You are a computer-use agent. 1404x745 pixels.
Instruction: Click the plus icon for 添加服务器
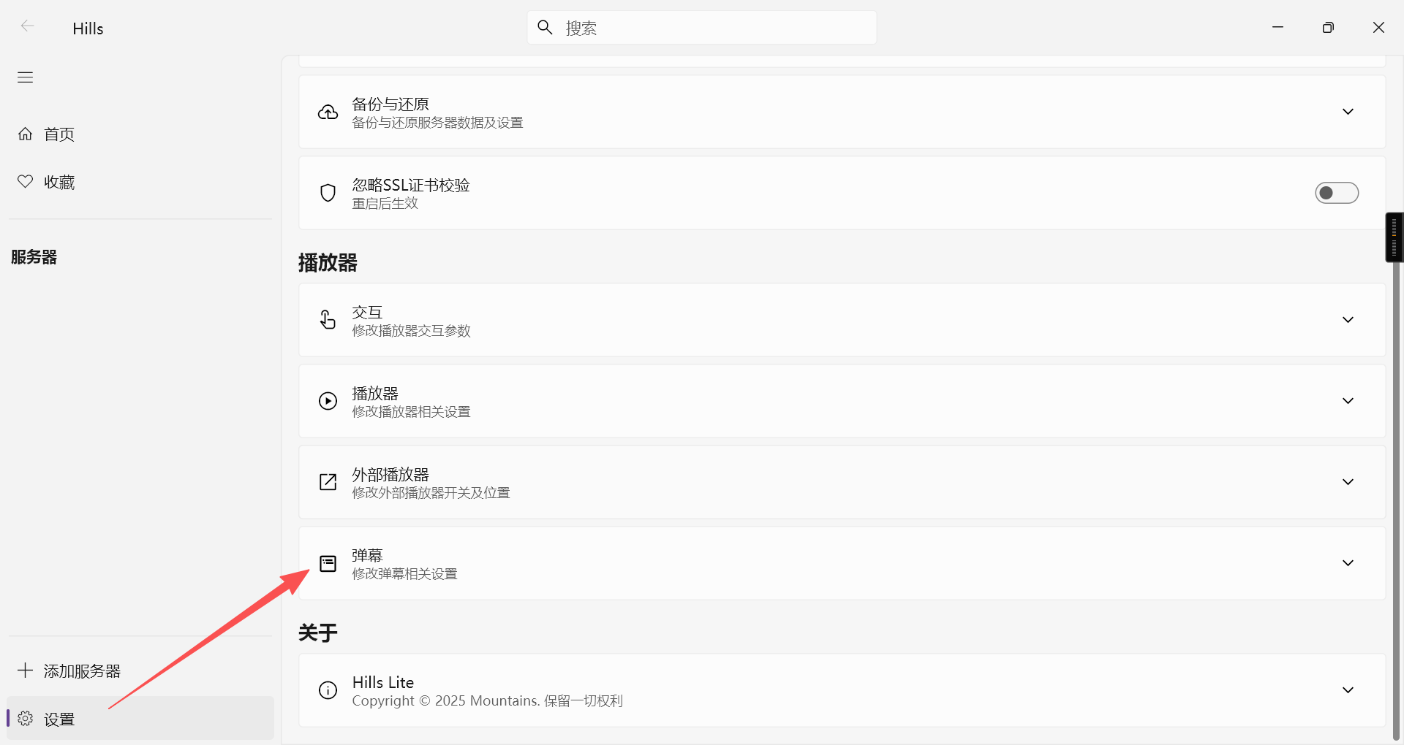[26, 670]
